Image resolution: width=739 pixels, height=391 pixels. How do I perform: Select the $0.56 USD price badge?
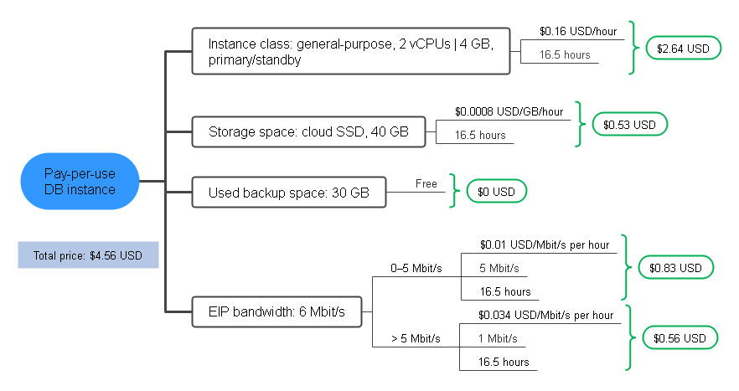(x=680, y=337)
